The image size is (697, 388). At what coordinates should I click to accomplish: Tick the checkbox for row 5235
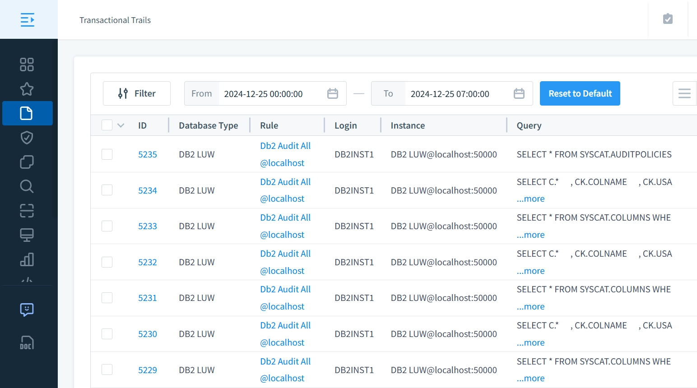[x=107, y=154]
